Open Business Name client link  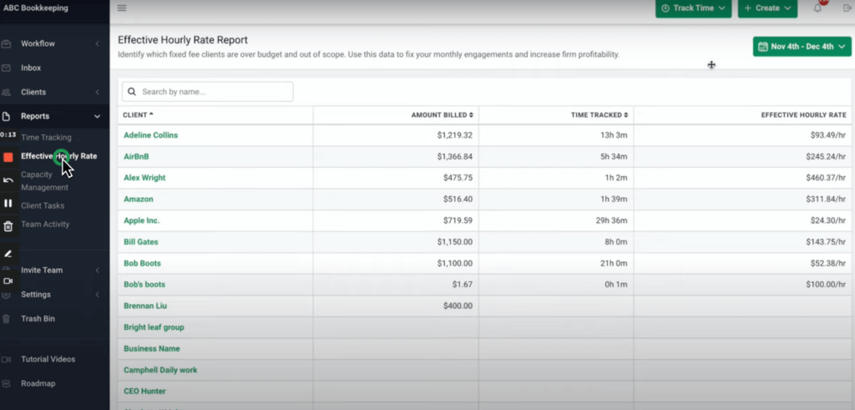[x=152, y=348]
